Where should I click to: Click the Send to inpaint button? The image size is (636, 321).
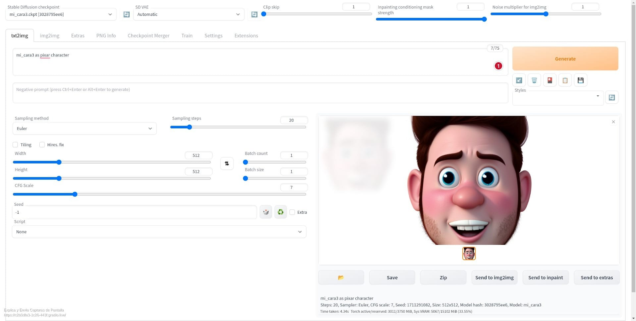(545, 277)
